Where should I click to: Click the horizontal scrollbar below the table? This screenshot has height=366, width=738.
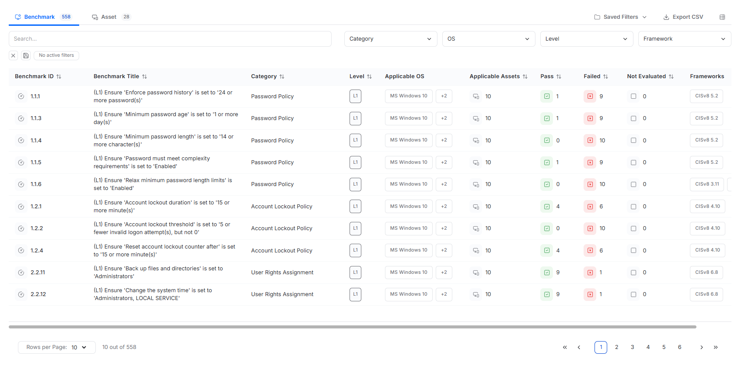352,327
